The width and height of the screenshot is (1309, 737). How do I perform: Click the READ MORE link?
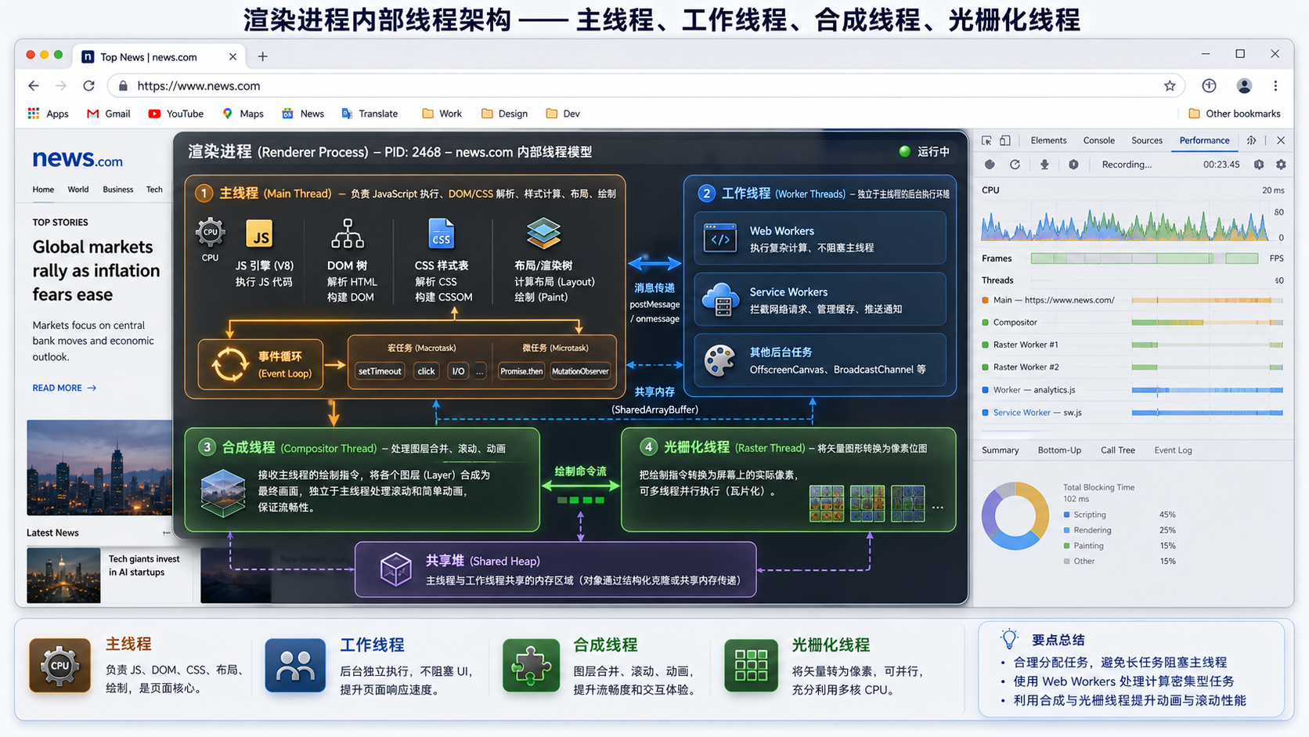click(64, 388)
